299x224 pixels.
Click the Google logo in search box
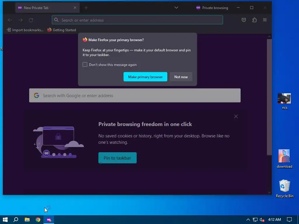pyautogui.click(x=36, y=95)
